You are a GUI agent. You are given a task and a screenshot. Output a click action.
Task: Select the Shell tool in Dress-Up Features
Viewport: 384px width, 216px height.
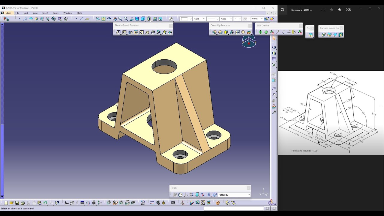[x=232, y=32]
